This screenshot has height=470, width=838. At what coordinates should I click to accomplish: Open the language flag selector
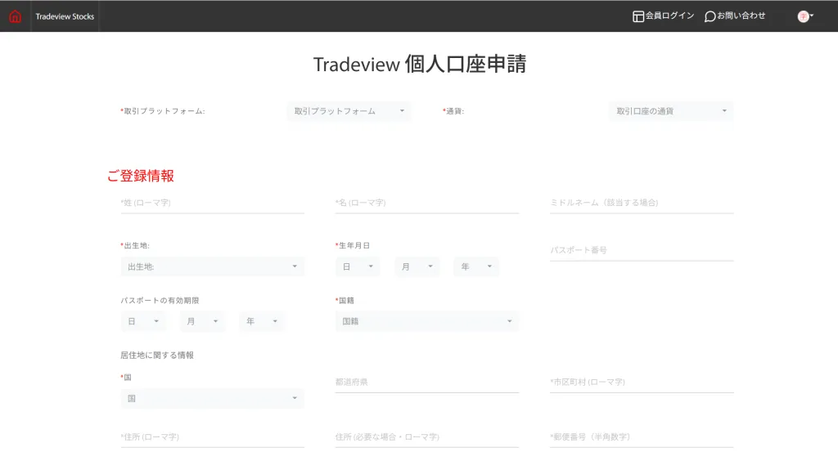pos(805,16)
